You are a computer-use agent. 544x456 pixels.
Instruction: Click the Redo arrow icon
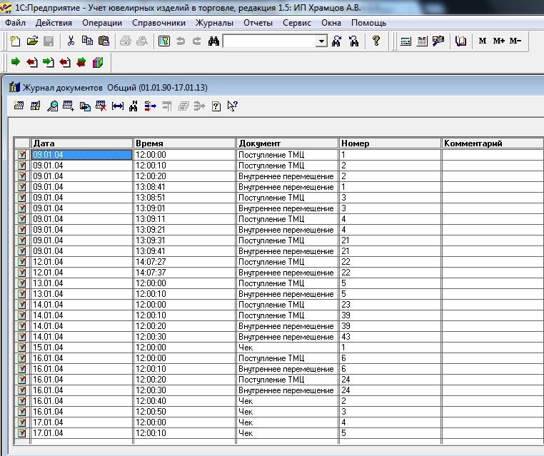[x=197, y=41]
